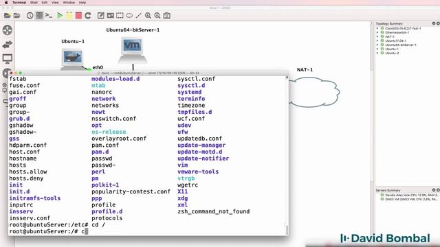Open the View menu
This screenshot has width=440, height=247.
tap(55, 3)
